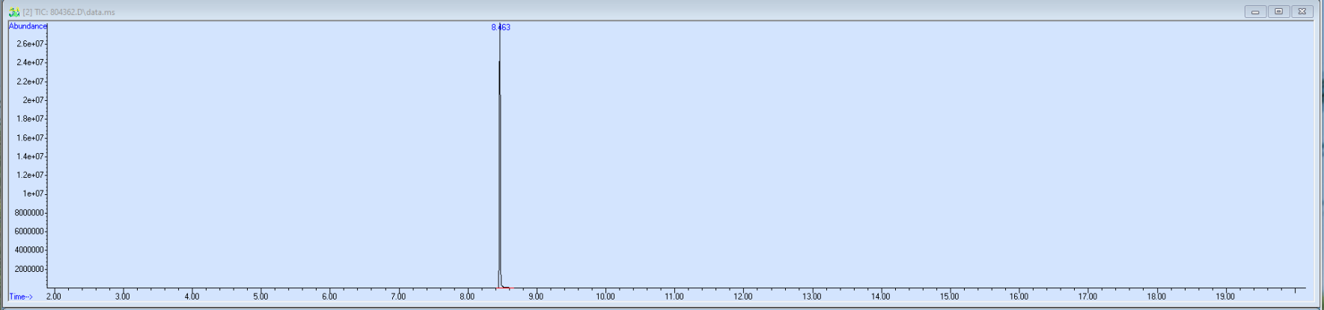Screen dimensions: 1324x310
Task: Click the 19.00 time axis label
Action: point(1225,297)
